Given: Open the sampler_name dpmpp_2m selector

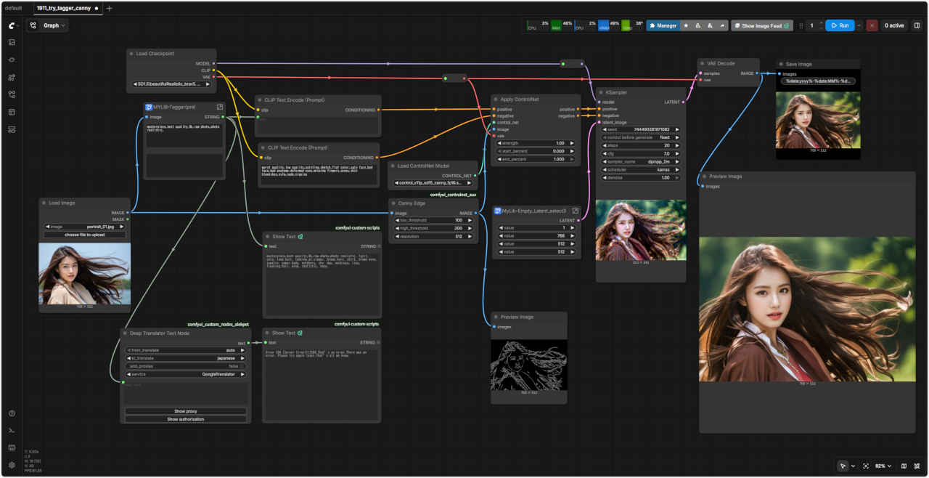Looking at the screenshot, I should tap(640, 161).
